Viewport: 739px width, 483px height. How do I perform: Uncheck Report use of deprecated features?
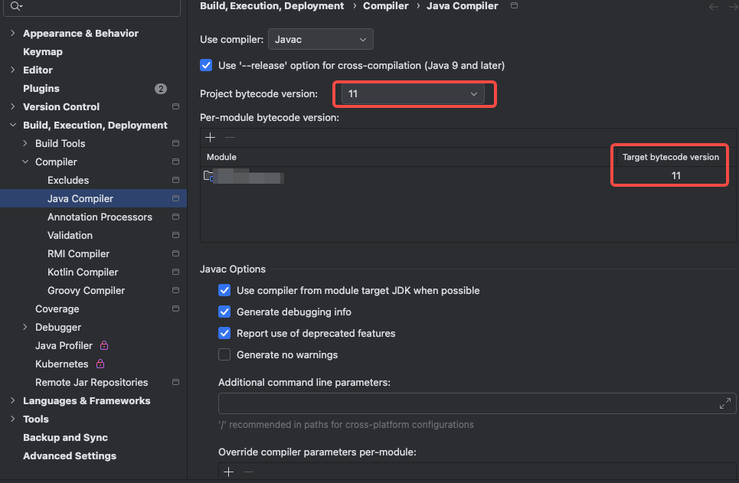[224, 333]
